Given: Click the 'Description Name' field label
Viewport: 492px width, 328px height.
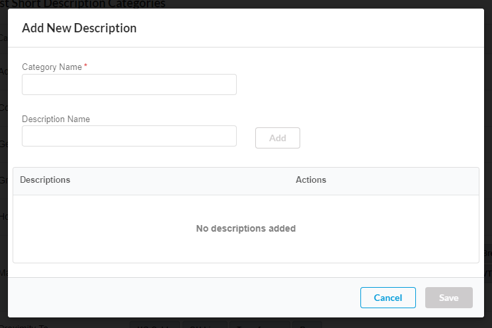Looking at the screenshot, I should coord(56,119).
